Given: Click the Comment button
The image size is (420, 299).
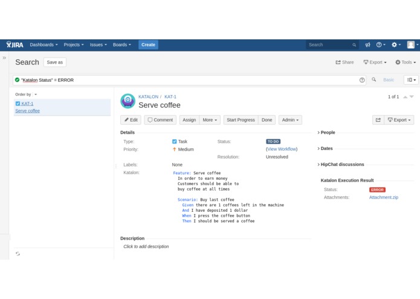Looking at the screenshot, I should (160, 120).
